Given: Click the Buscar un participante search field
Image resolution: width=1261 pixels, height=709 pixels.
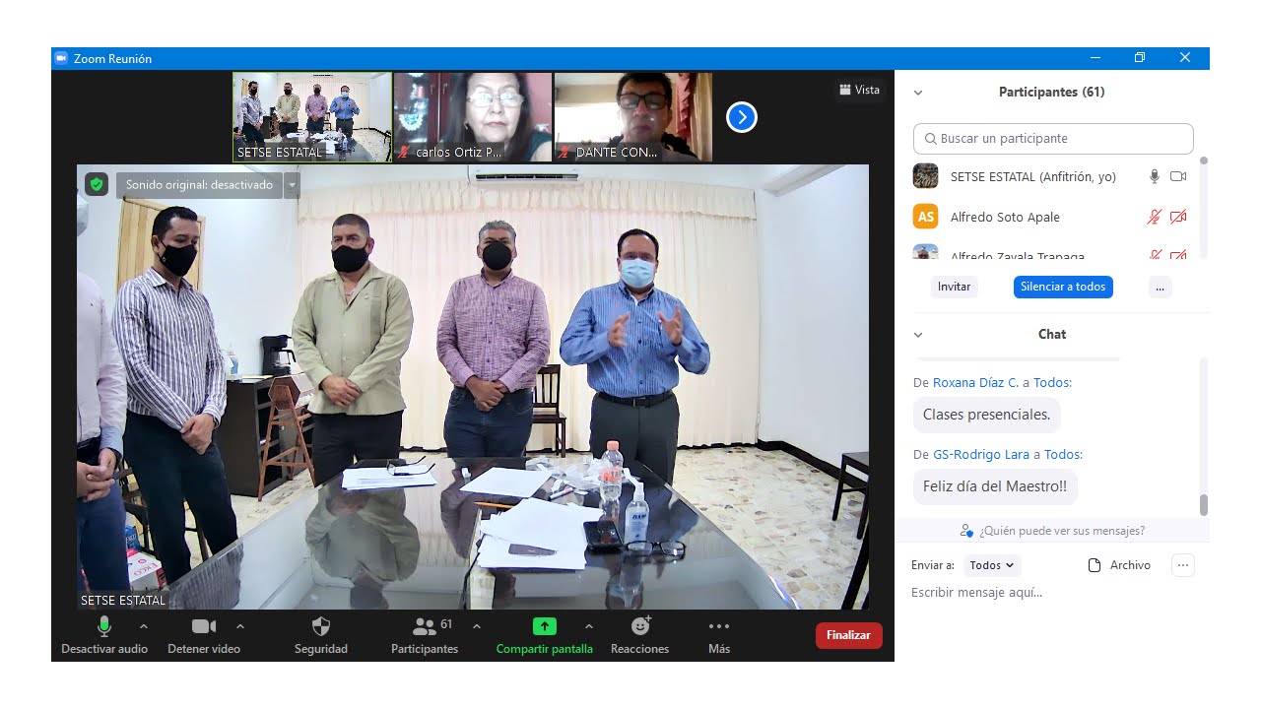Looking at the screenshot, I should (1053, 139).
